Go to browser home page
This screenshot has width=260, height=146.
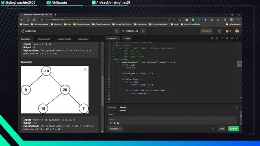(x=34, y=19)
